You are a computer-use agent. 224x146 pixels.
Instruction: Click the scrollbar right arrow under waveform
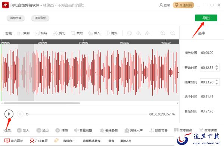point(177,103)
